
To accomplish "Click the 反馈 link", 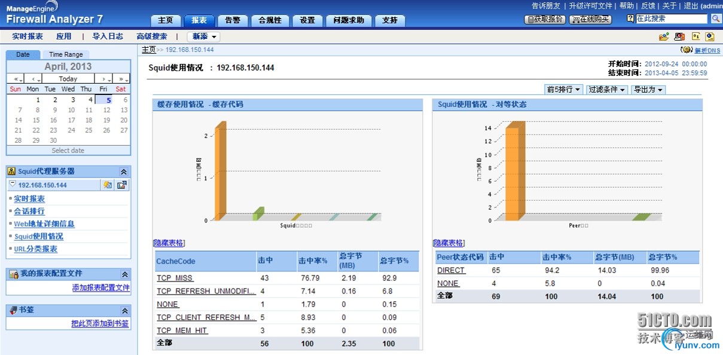I will pos(648,5).
